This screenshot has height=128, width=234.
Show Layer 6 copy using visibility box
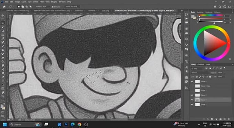tap(192, 86)
